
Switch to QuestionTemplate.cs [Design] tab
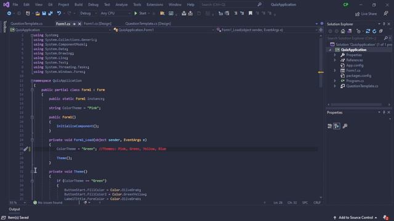pyautogui.click(x=148, y=23)
